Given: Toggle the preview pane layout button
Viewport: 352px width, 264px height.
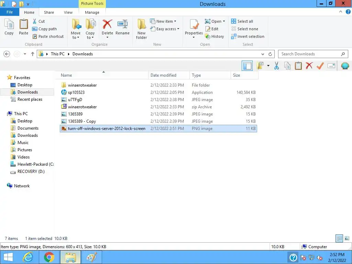Looking at the screenshot, I should click(x=247, y=66).
